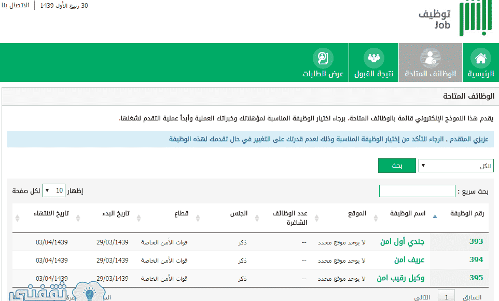
Task: Open الوظائف المتاحة tab
Action: click(430, 62)
